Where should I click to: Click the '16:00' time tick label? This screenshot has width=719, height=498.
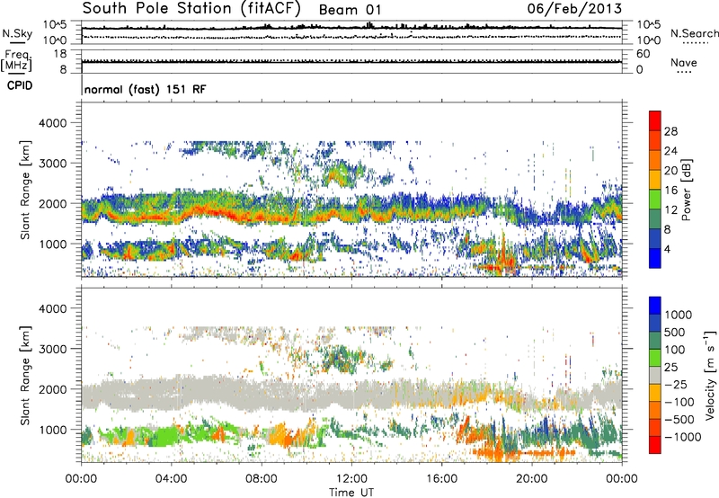pos(441,479)
